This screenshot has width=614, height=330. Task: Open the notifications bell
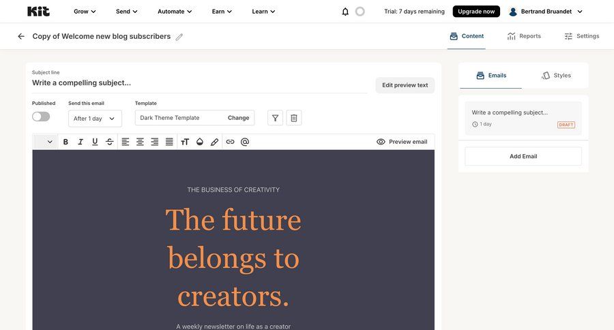pos(345,12)
